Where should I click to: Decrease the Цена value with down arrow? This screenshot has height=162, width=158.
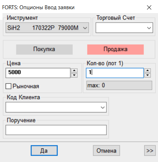click(74, 75)
